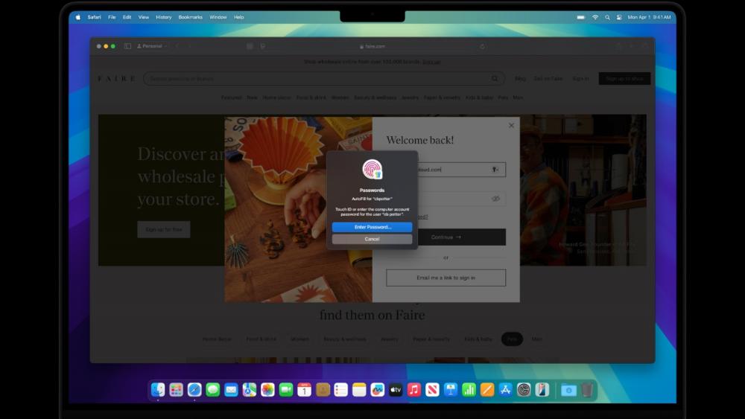Open Freeform from the Dock
The width and height of the screenshot is (745, 419).
pyautogui.click(x=377, y=390)
